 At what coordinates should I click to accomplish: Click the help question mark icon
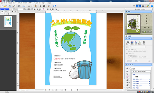(152, 6)
